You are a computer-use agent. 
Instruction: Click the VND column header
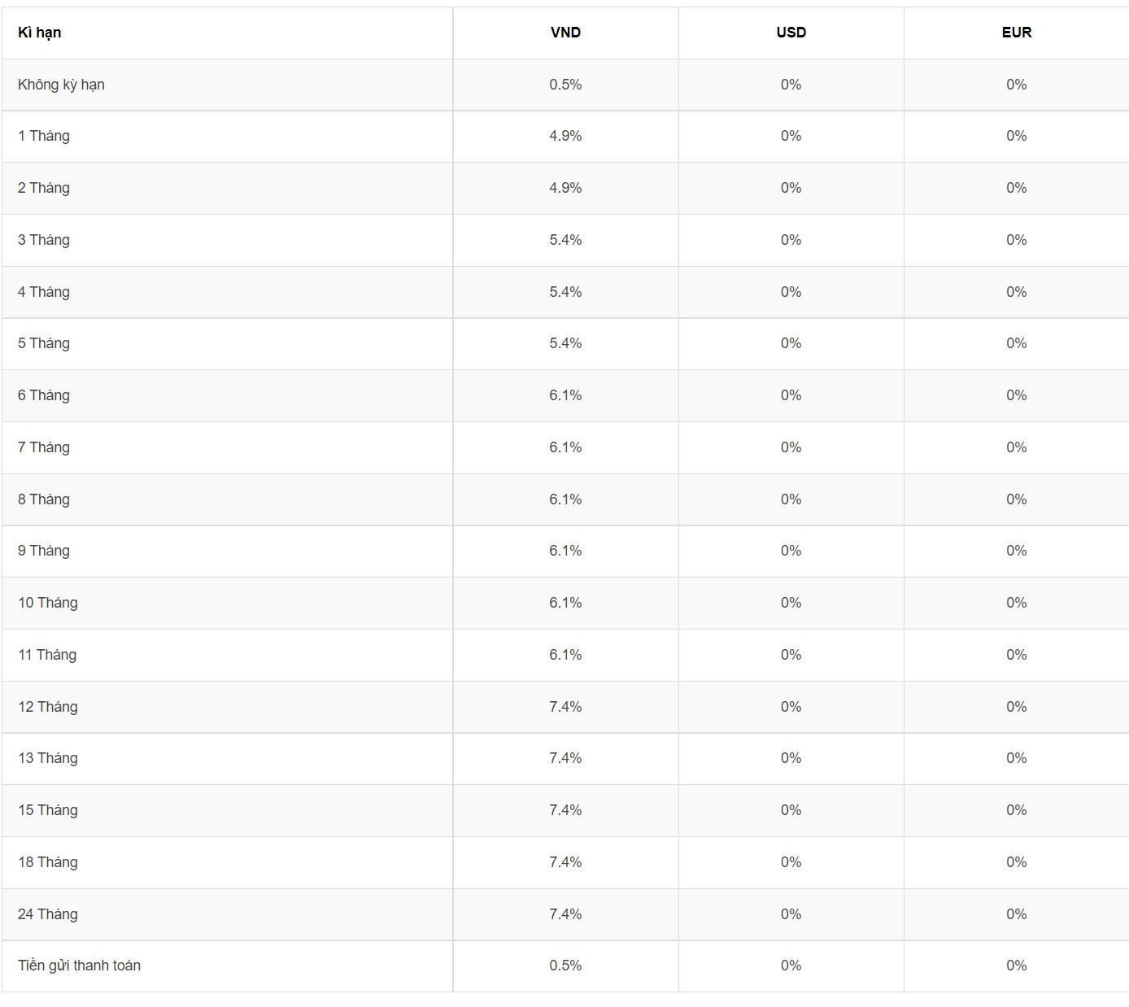[565, 33]
